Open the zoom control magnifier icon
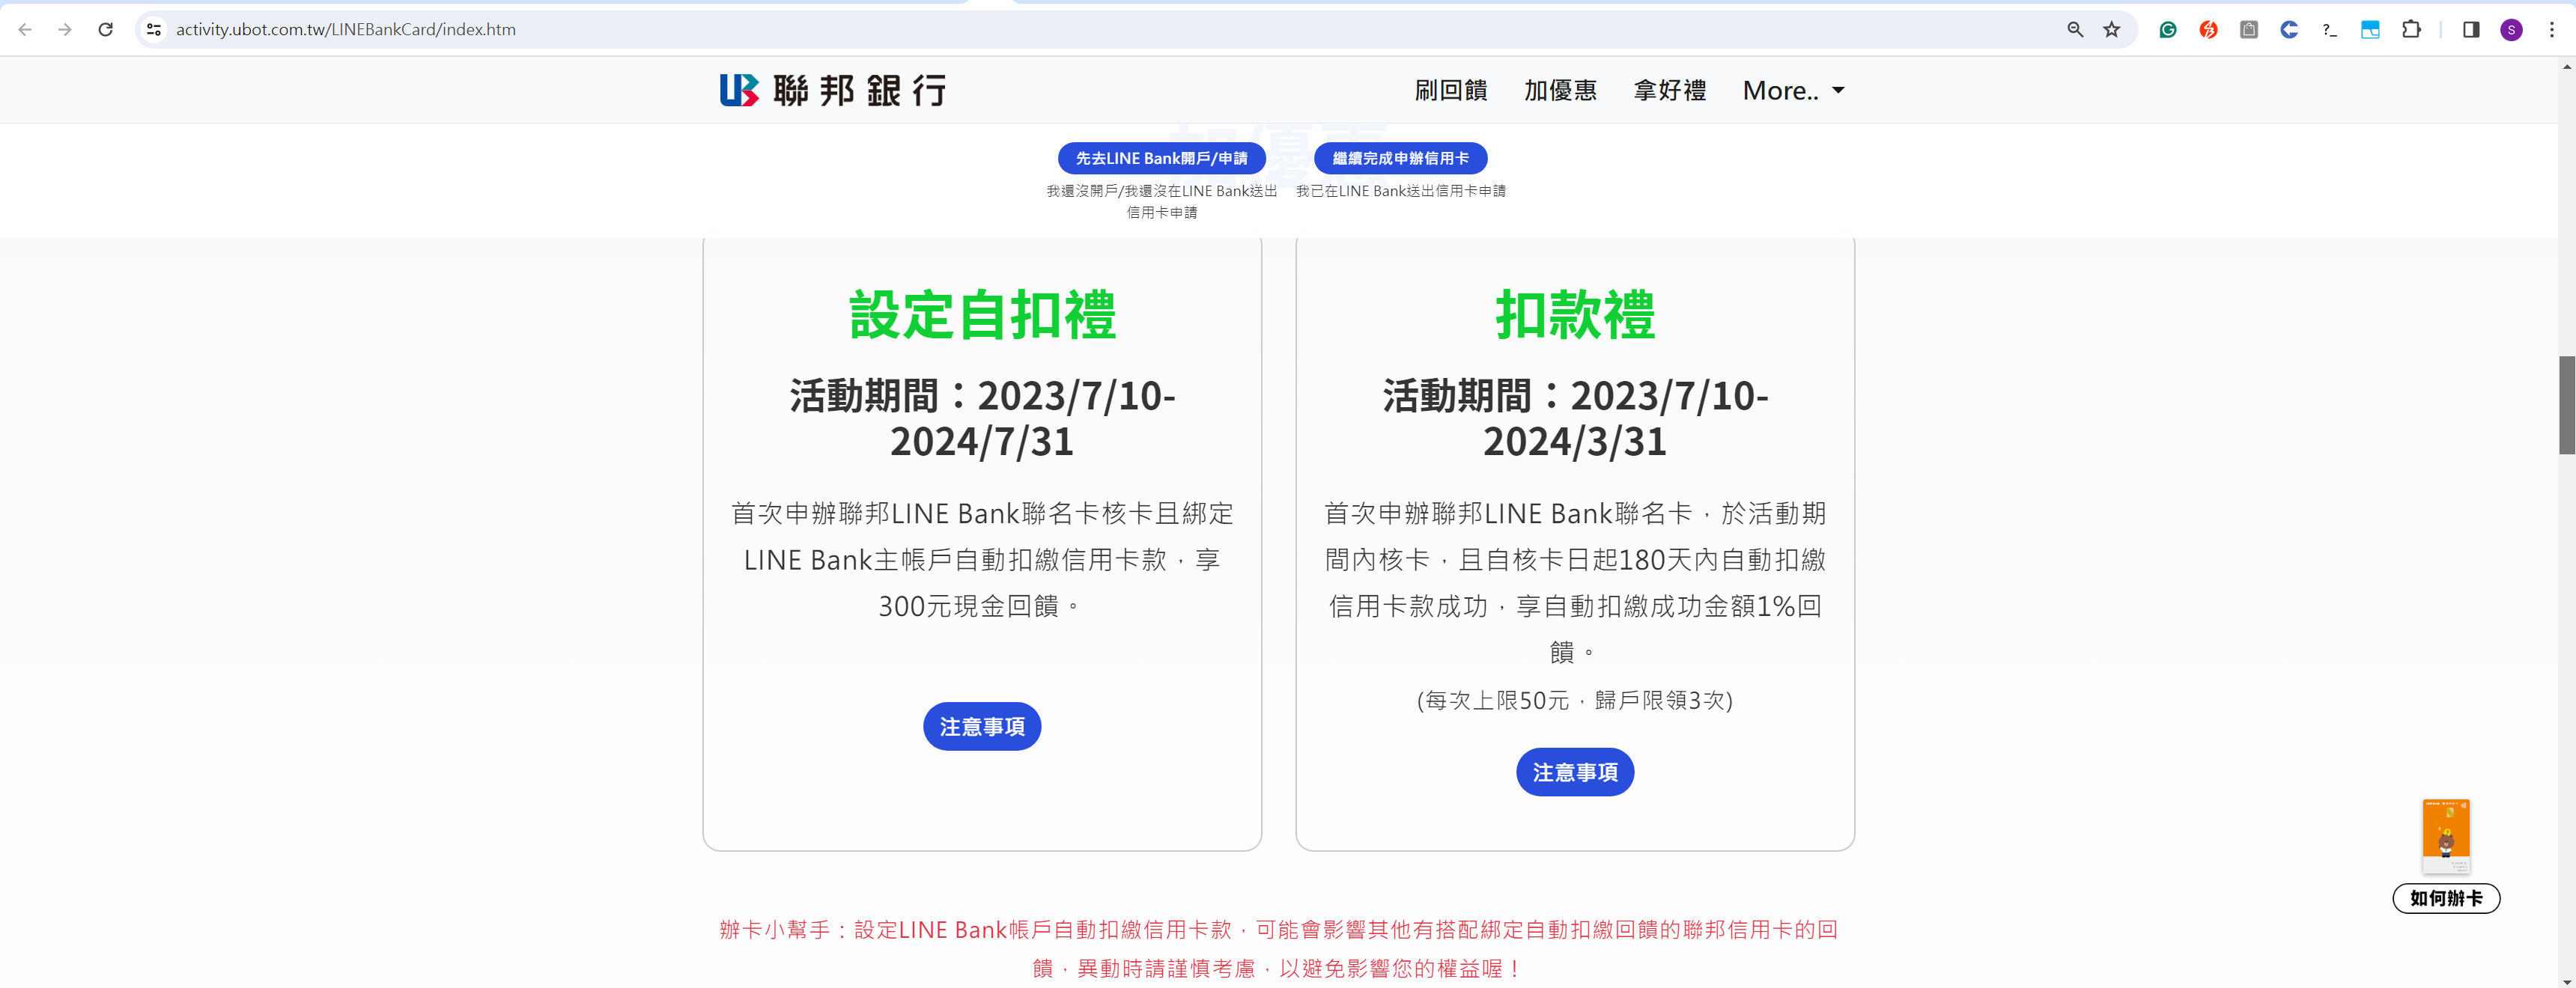 point(2075,30)
